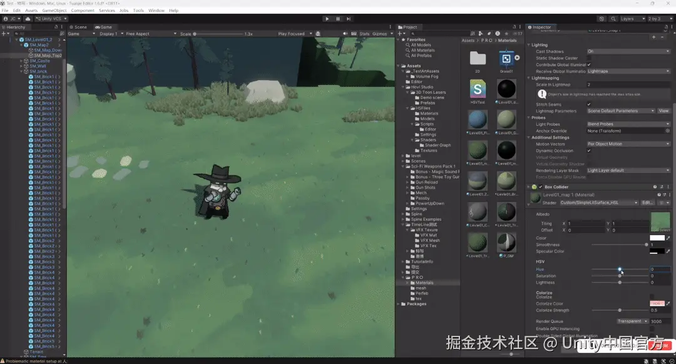This screenshot has height=364, width=676.
Task: Open the Lightmap Parameters dropdown
Action: tap(621, 111)
